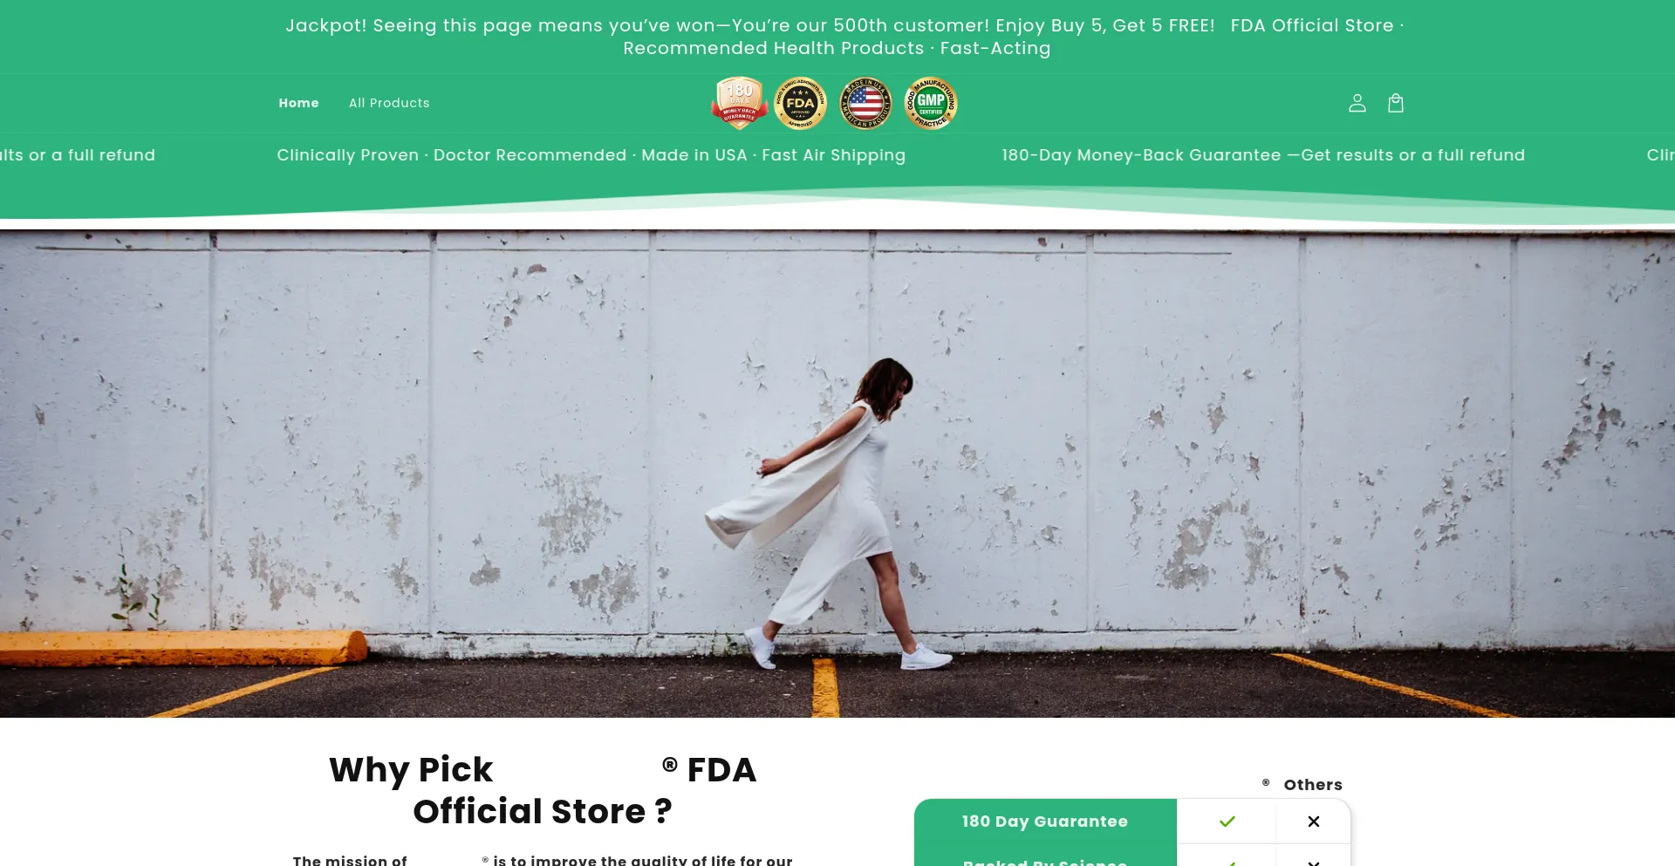Click the Why Pick FDA Official Store heading

[543, 790]
